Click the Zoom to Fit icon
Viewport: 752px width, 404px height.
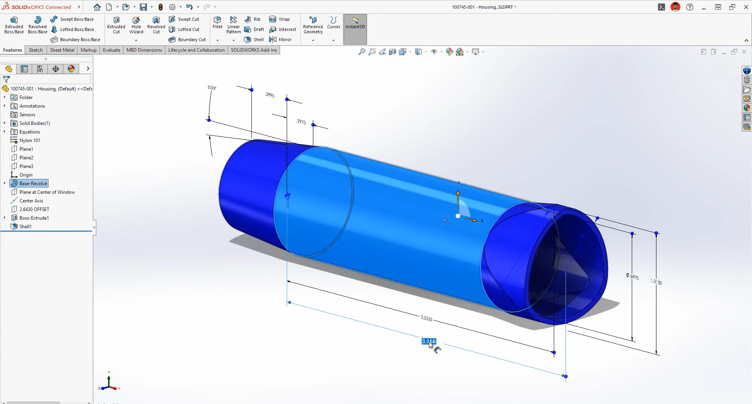pos(362,52)
